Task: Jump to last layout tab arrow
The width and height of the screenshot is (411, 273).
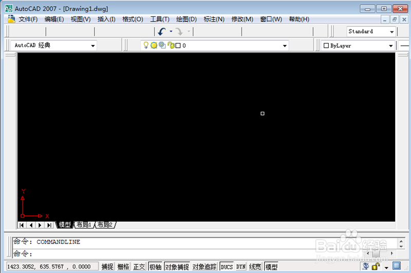Action: 49,225
